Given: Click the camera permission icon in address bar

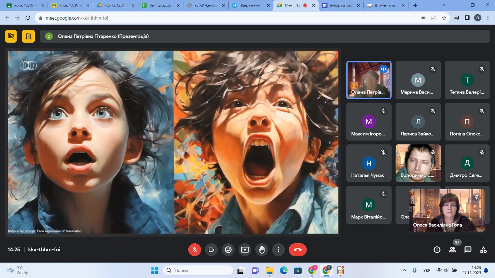Looking at the screenshot, I should click(423, 18).
